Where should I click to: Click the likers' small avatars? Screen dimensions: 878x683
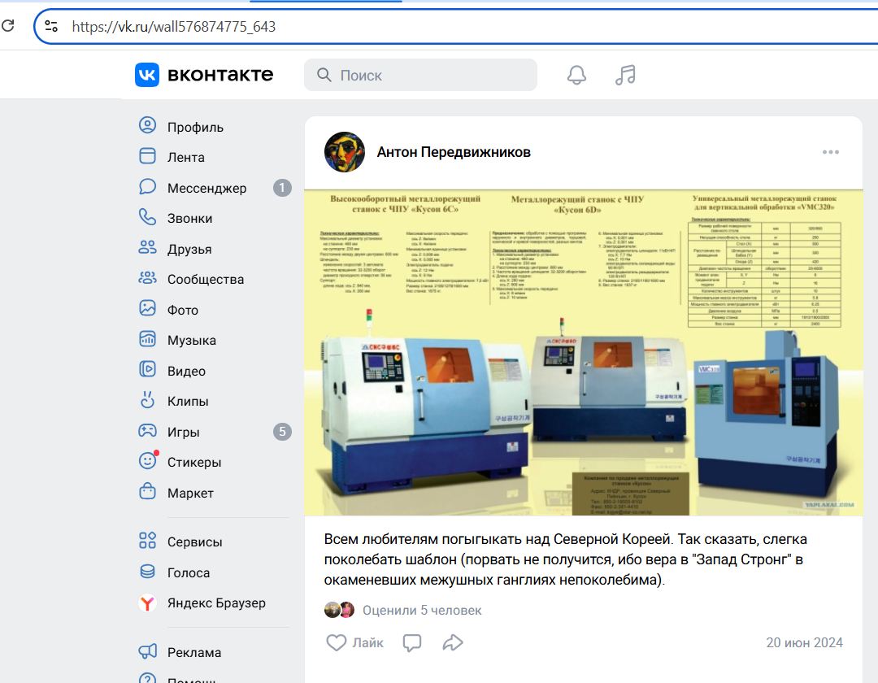[x=339, y=610]
